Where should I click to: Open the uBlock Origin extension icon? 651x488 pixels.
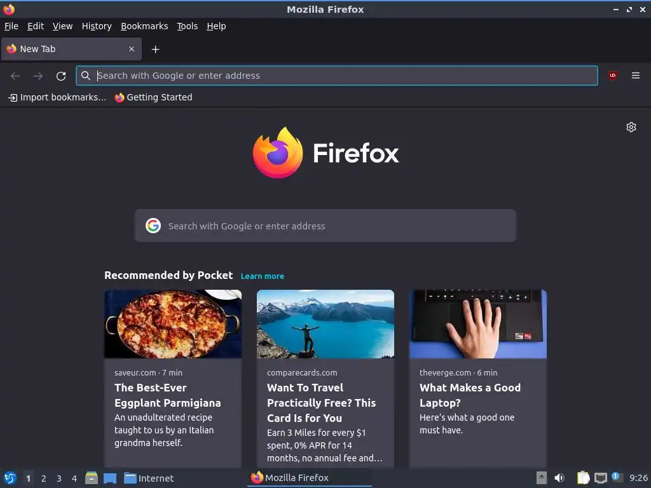[x=612, y=76]
